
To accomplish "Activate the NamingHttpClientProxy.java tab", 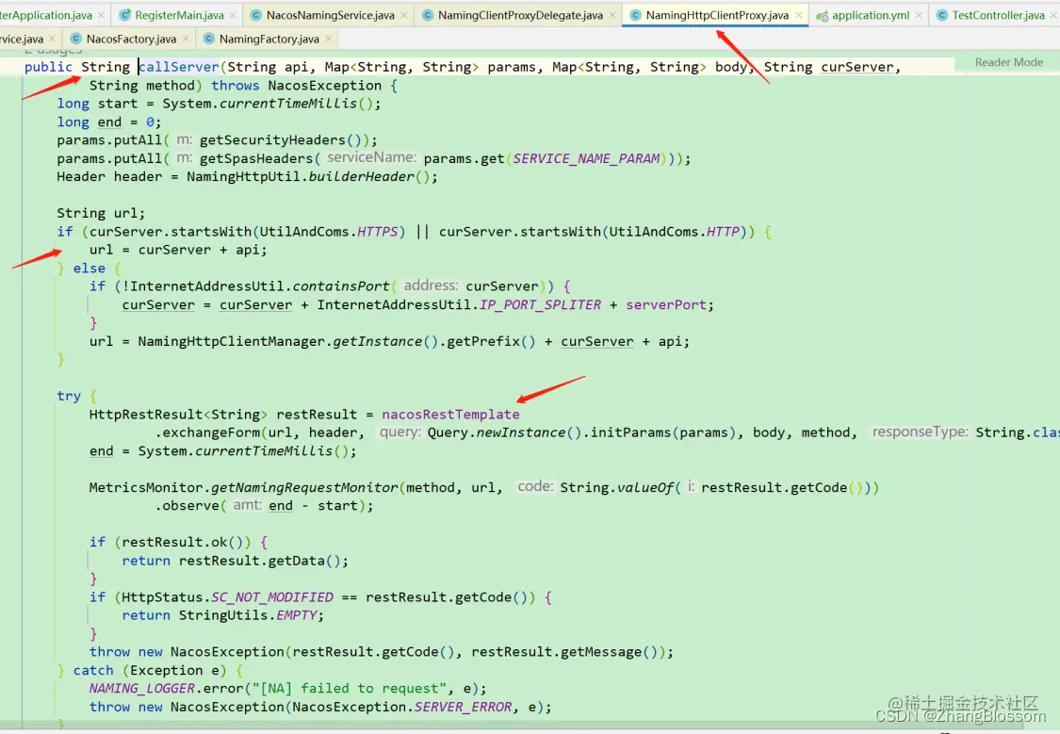I will coord(717,15).
